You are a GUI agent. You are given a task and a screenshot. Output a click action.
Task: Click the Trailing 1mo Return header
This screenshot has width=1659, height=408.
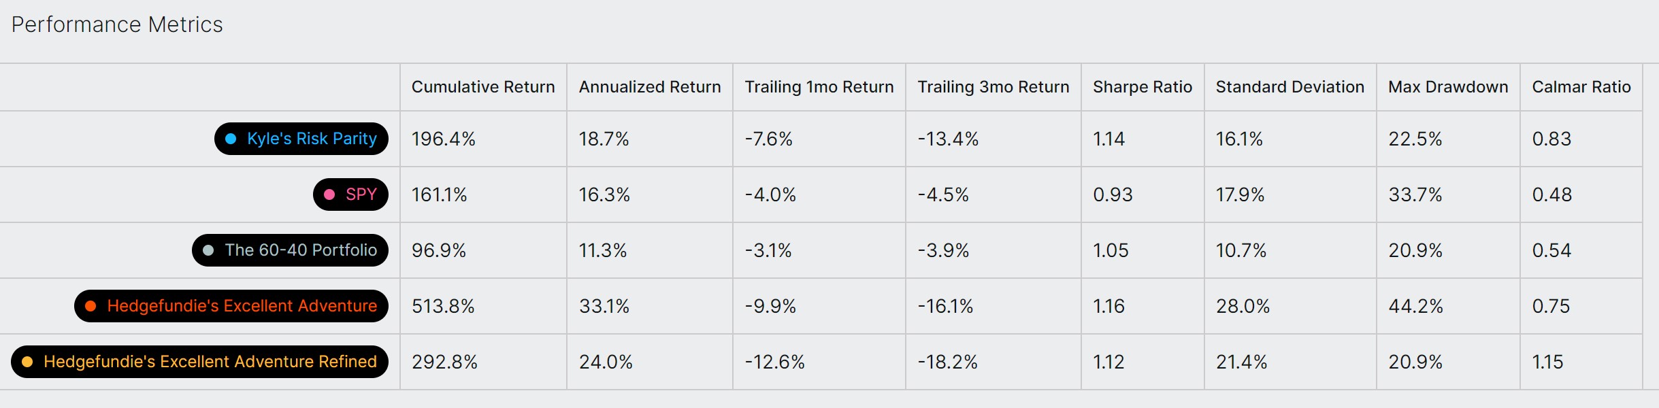[x=819, y=87]
